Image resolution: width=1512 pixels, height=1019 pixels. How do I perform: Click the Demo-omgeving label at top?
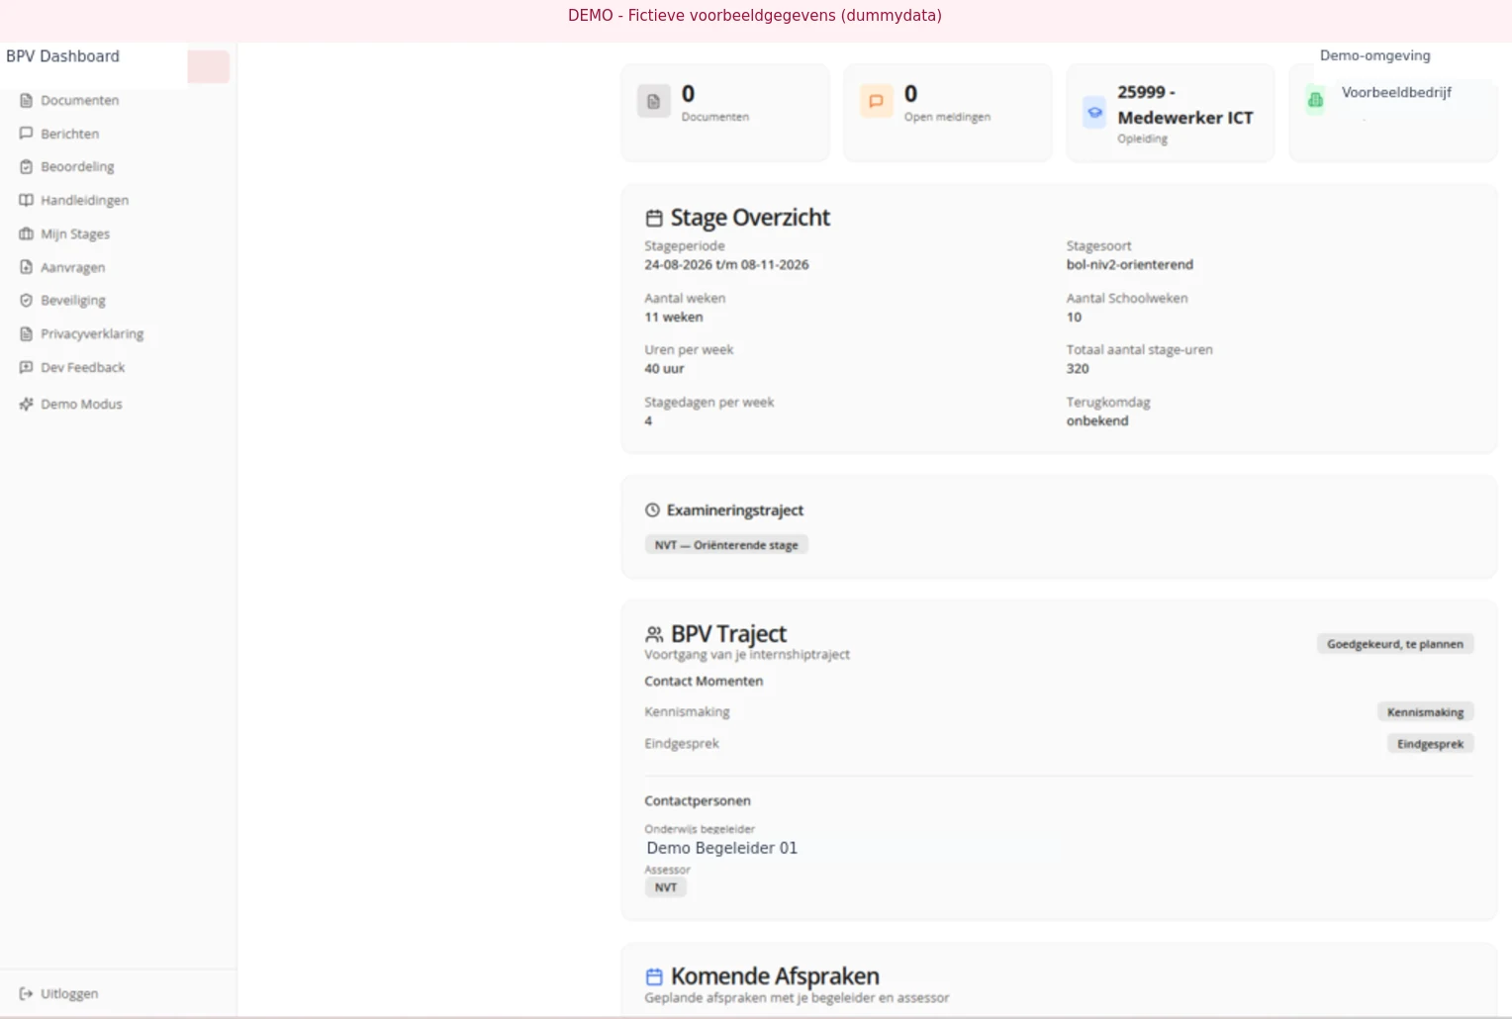click(1374, 55)
